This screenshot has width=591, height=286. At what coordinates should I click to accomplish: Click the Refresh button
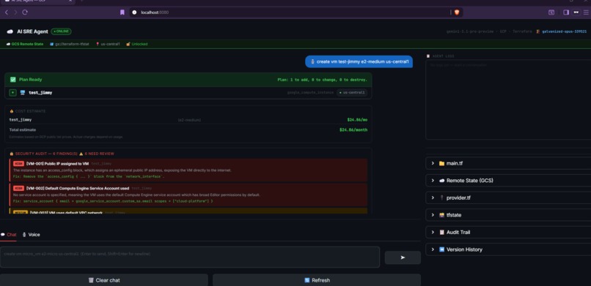point(317,280)
